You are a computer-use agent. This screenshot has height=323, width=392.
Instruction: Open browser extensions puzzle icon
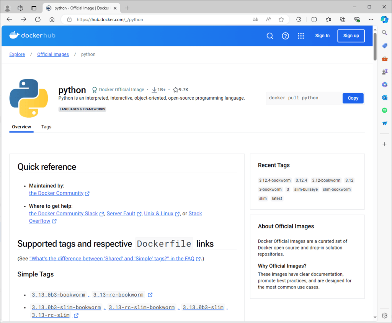pos(299,20)
